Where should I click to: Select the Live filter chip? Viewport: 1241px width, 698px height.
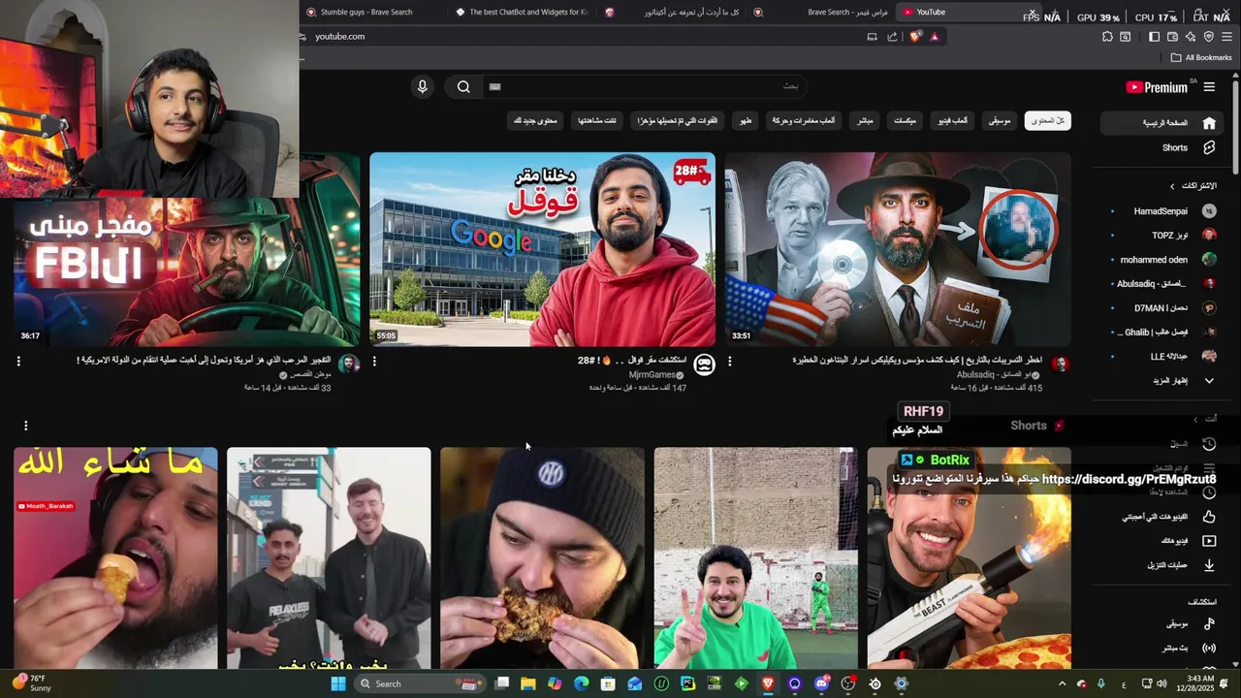point(865,121)
